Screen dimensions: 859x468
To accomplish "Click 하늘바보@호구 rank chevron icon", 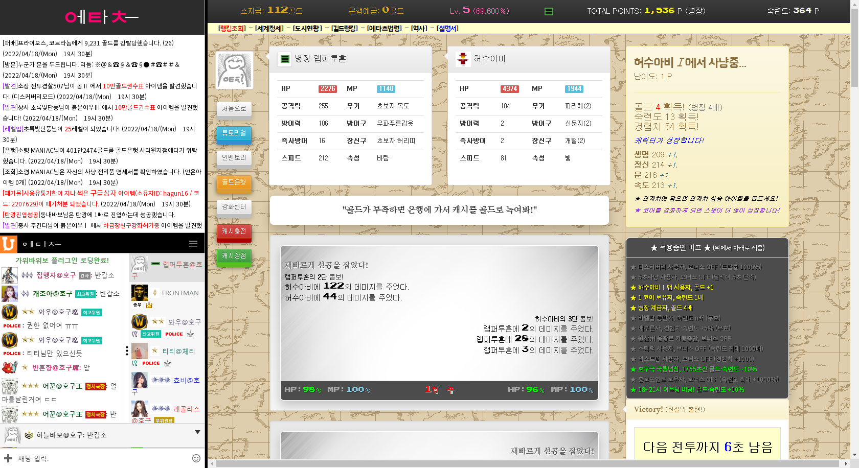I will 29,435.
